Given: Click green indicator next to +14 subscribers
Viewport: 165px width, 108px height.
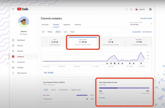Looking at the screenshot, I should click(x=141, y=42).
